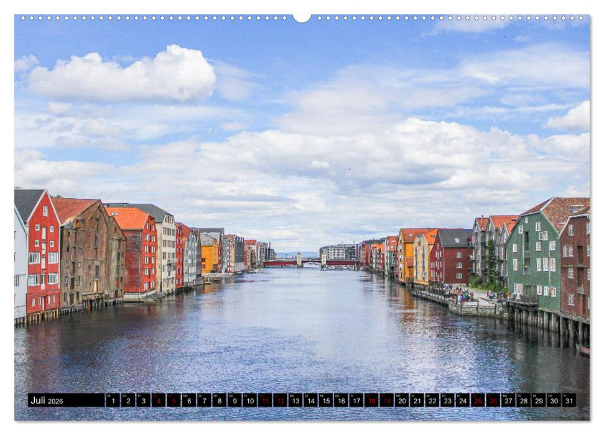Select day 24 on the calendar row
Screen dimensions: 604x435
pyautogui.click(x=462, y=401)
